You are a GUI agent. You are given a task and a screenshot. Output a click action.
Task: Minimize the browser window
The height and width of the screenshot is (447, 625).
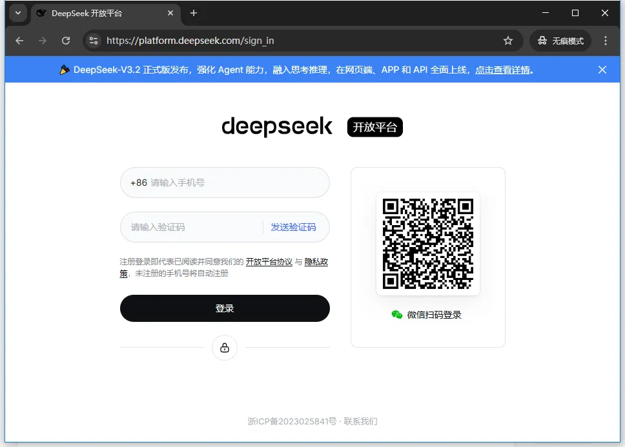tap(546, 13)
